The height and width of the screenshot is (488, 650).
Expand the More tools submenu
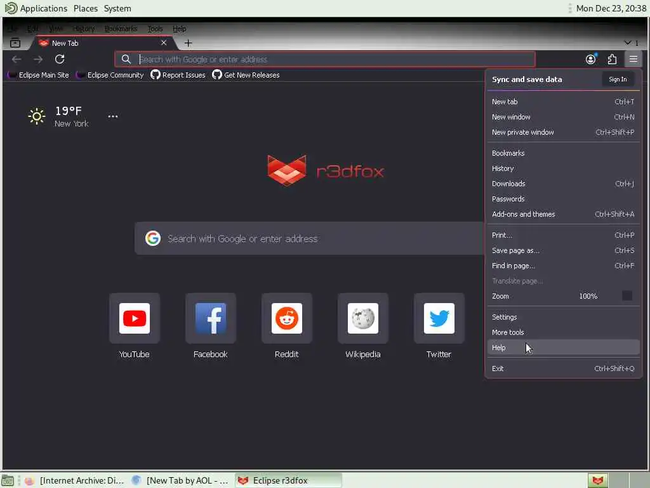click(563, 332)
